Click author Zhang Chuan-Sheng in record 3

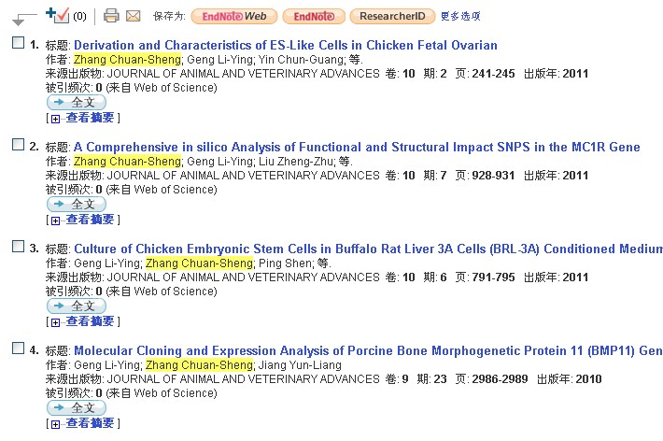click(199, 263)
